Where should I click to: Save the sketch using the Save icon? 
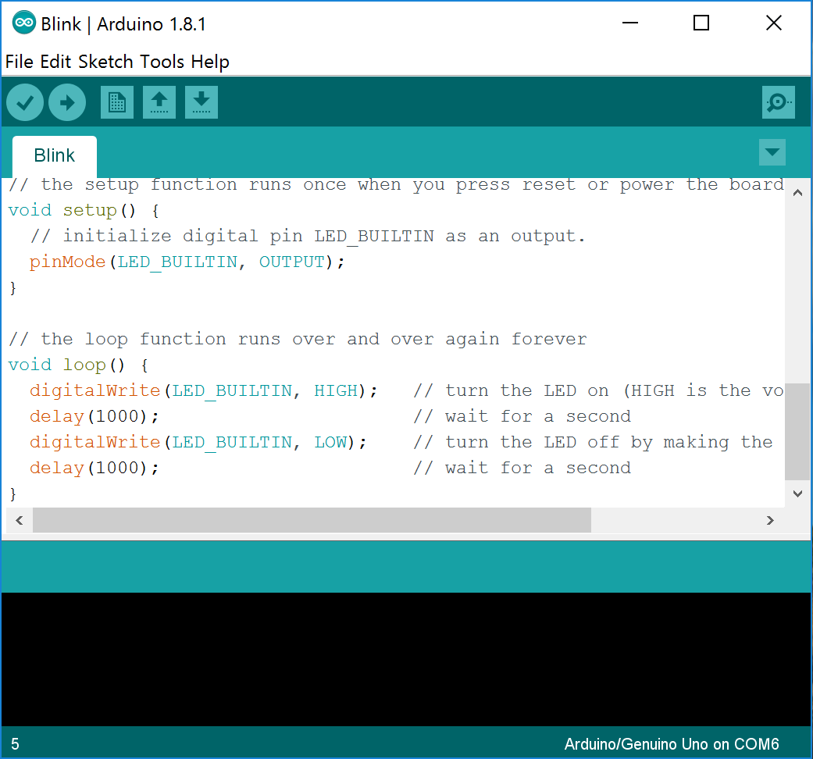(201, 102)
